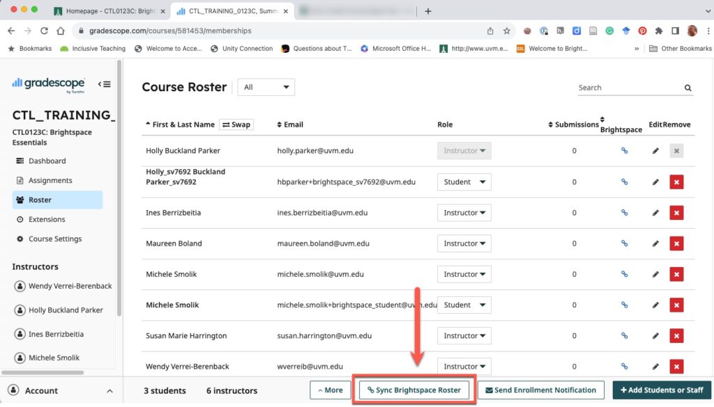The height and width of the screenshot is (407, 714).
Task: Edit Holly Buckland Parker's roster entry
Action: tap(654, 150)
